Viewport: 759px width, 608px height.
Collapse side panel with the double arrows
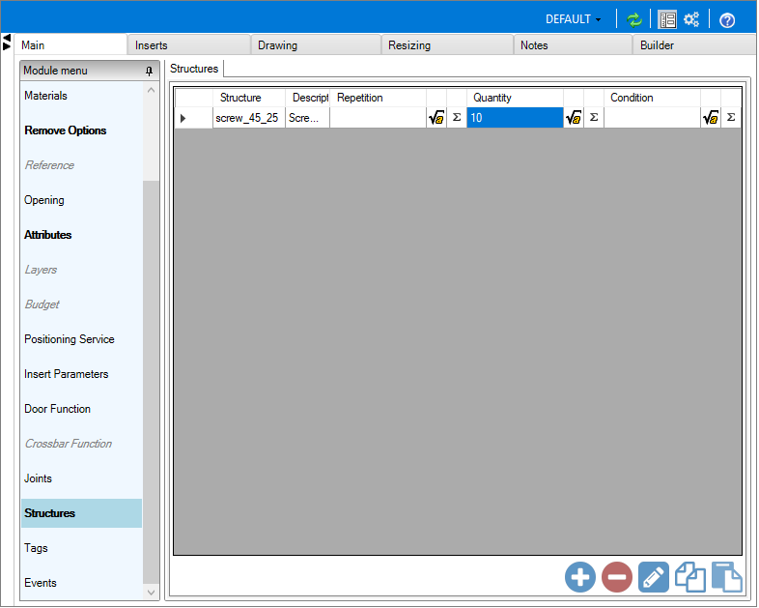7,43
